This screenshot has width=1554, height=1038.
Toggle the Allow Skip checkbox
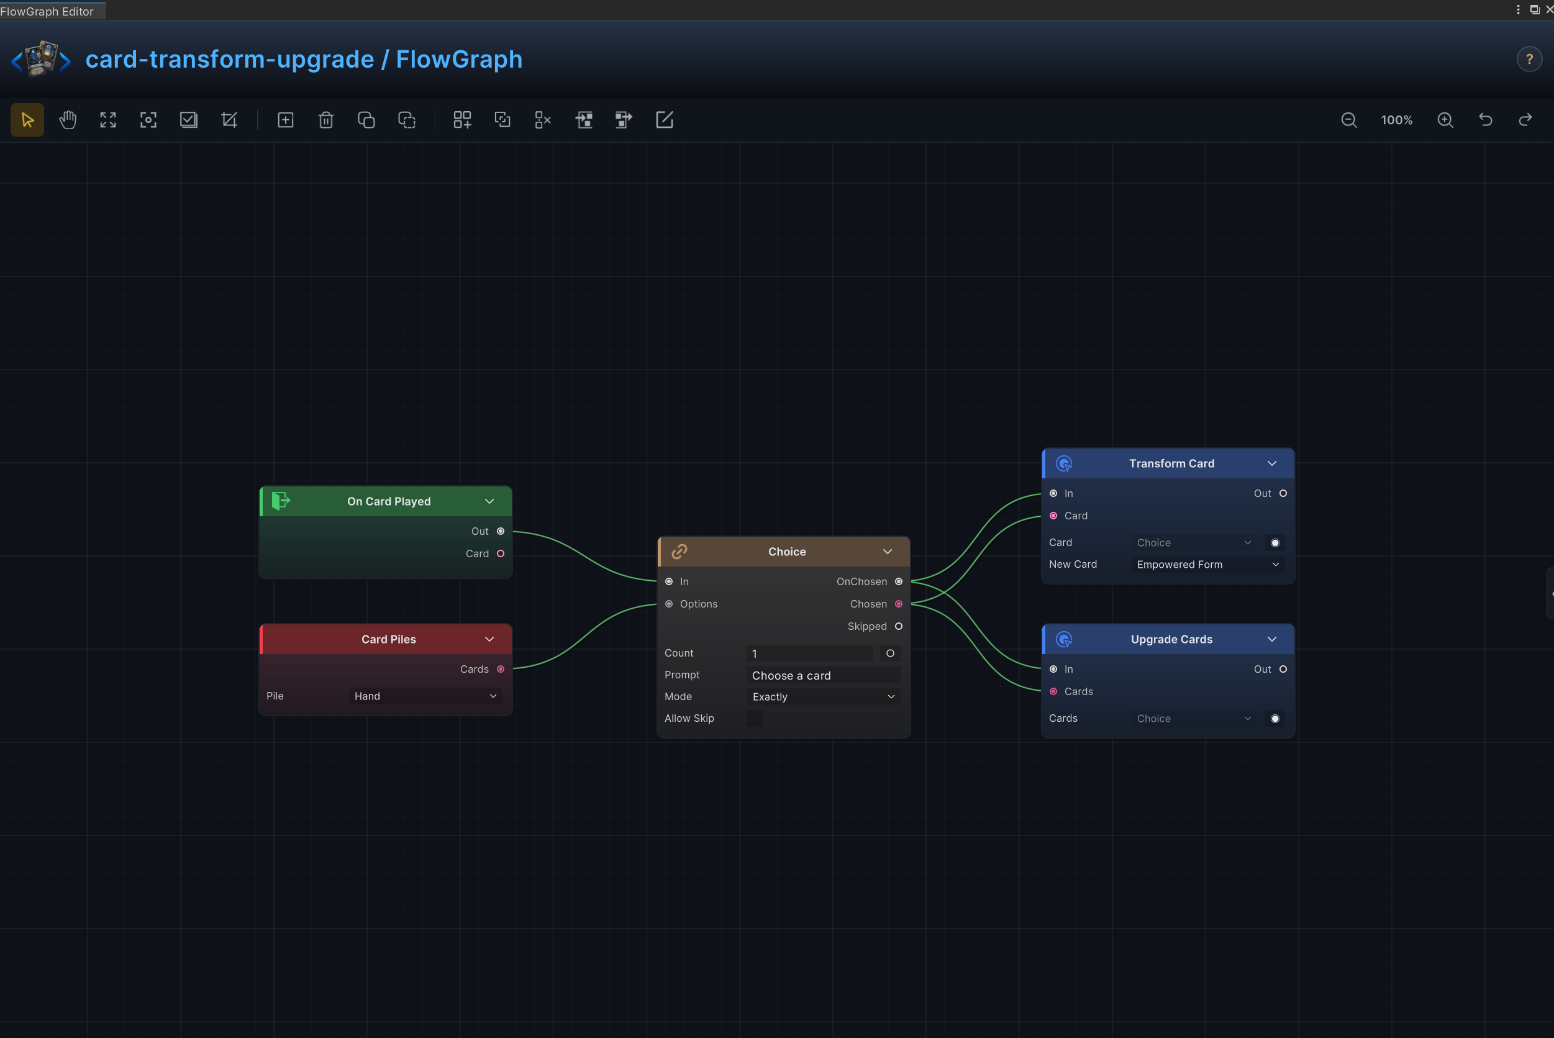click(x=755, y=718)
